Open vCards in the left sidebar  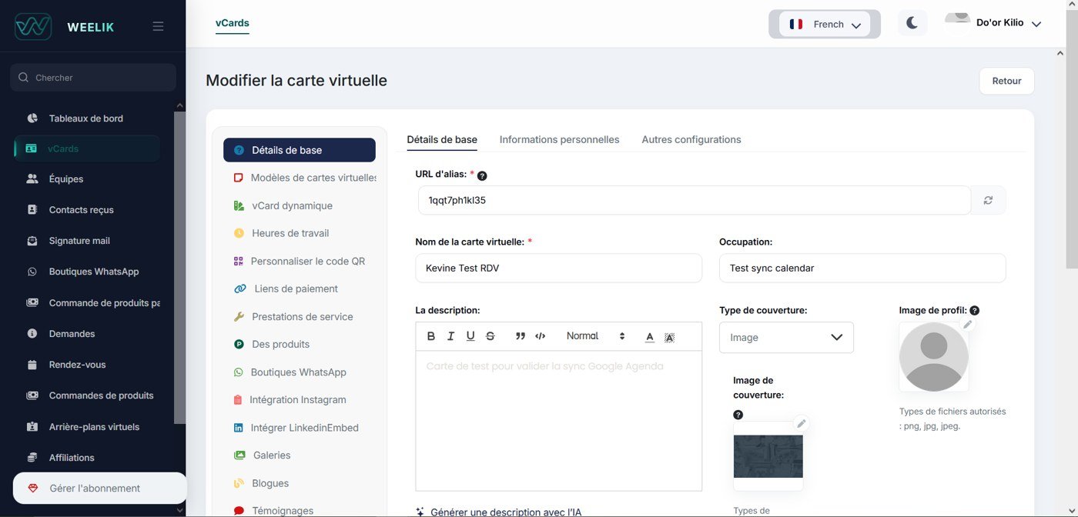(x=87, y=148)
